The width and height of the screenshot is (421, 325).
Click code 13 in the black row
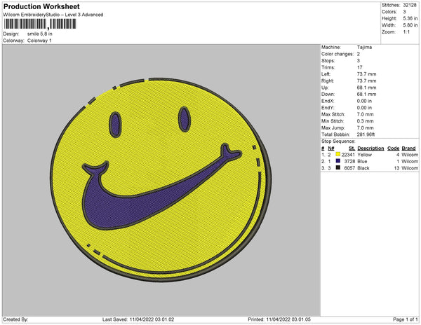tap(397, 168)
